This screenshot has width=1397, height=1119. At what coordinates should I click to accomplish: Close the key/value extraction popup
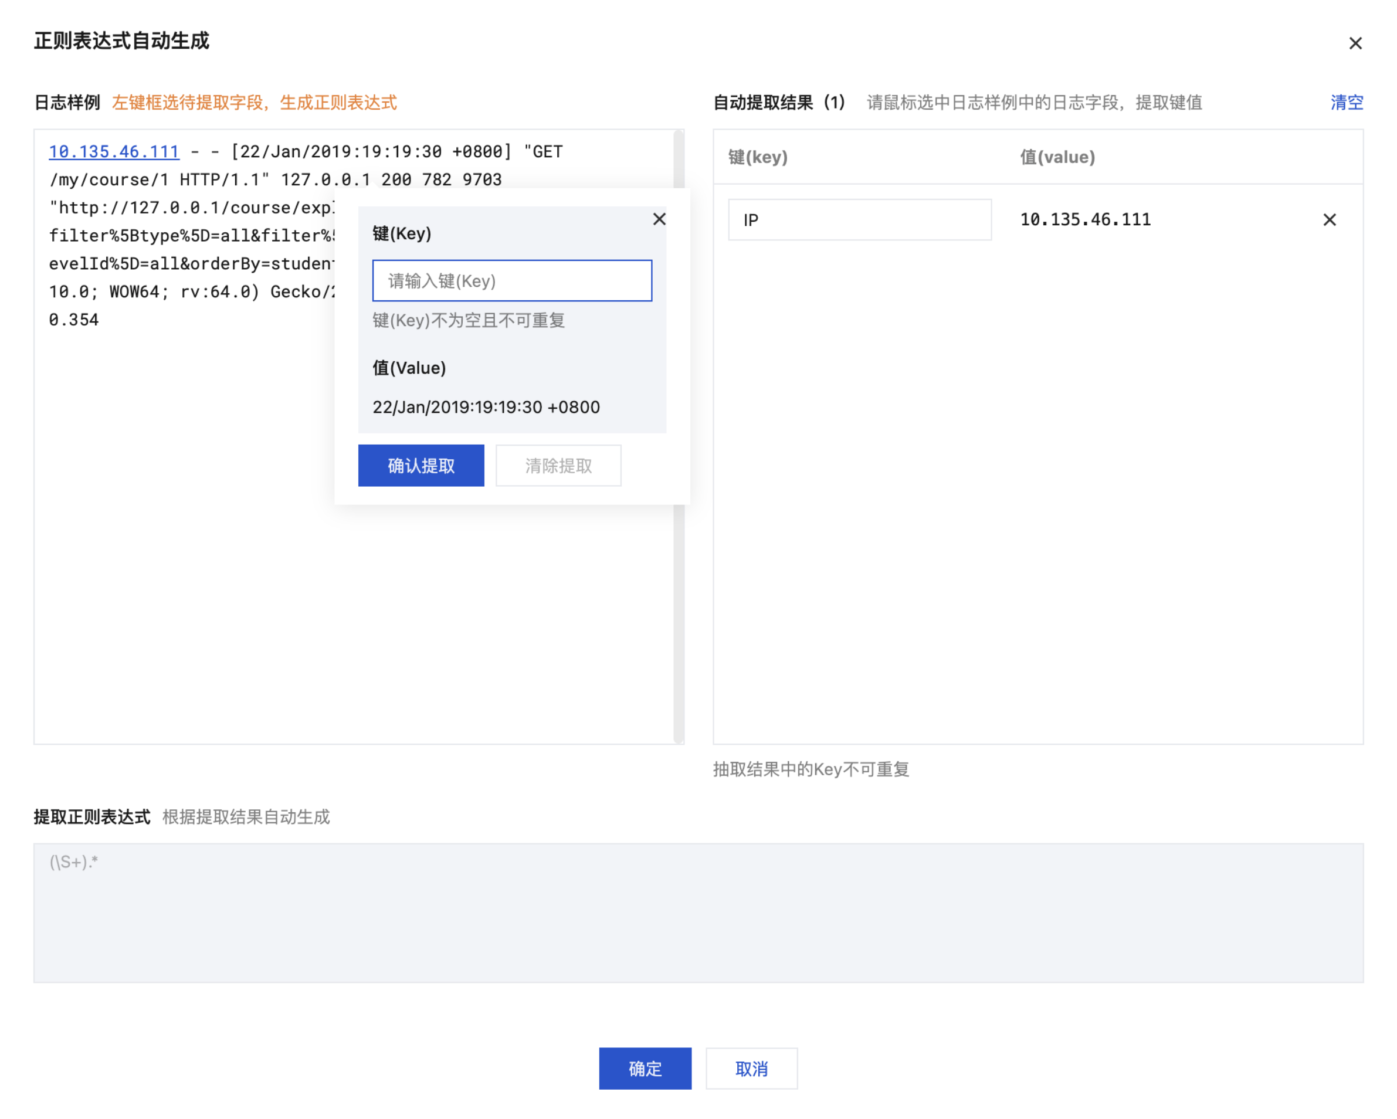coord(659,219)
